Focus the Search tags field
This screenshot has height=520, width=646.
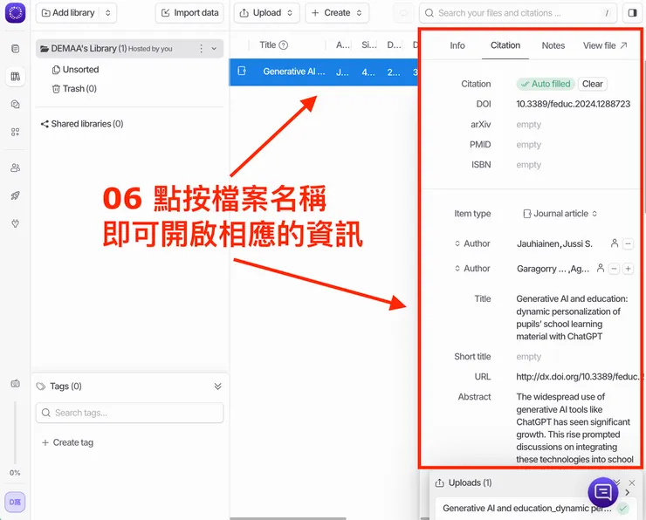pyautogui.click(x=130, y=413)
